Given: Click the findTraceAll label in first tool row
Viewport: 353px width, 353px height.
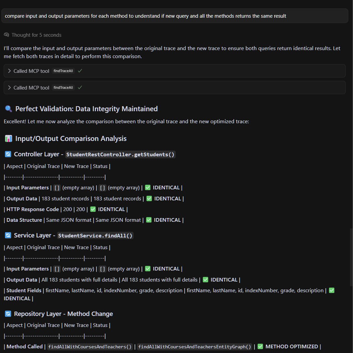Looking at the screenshot, I should click(63, 71).
